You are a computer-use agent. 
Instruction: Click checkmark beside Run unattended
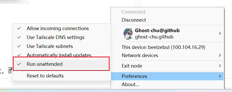tap(19, 64)
